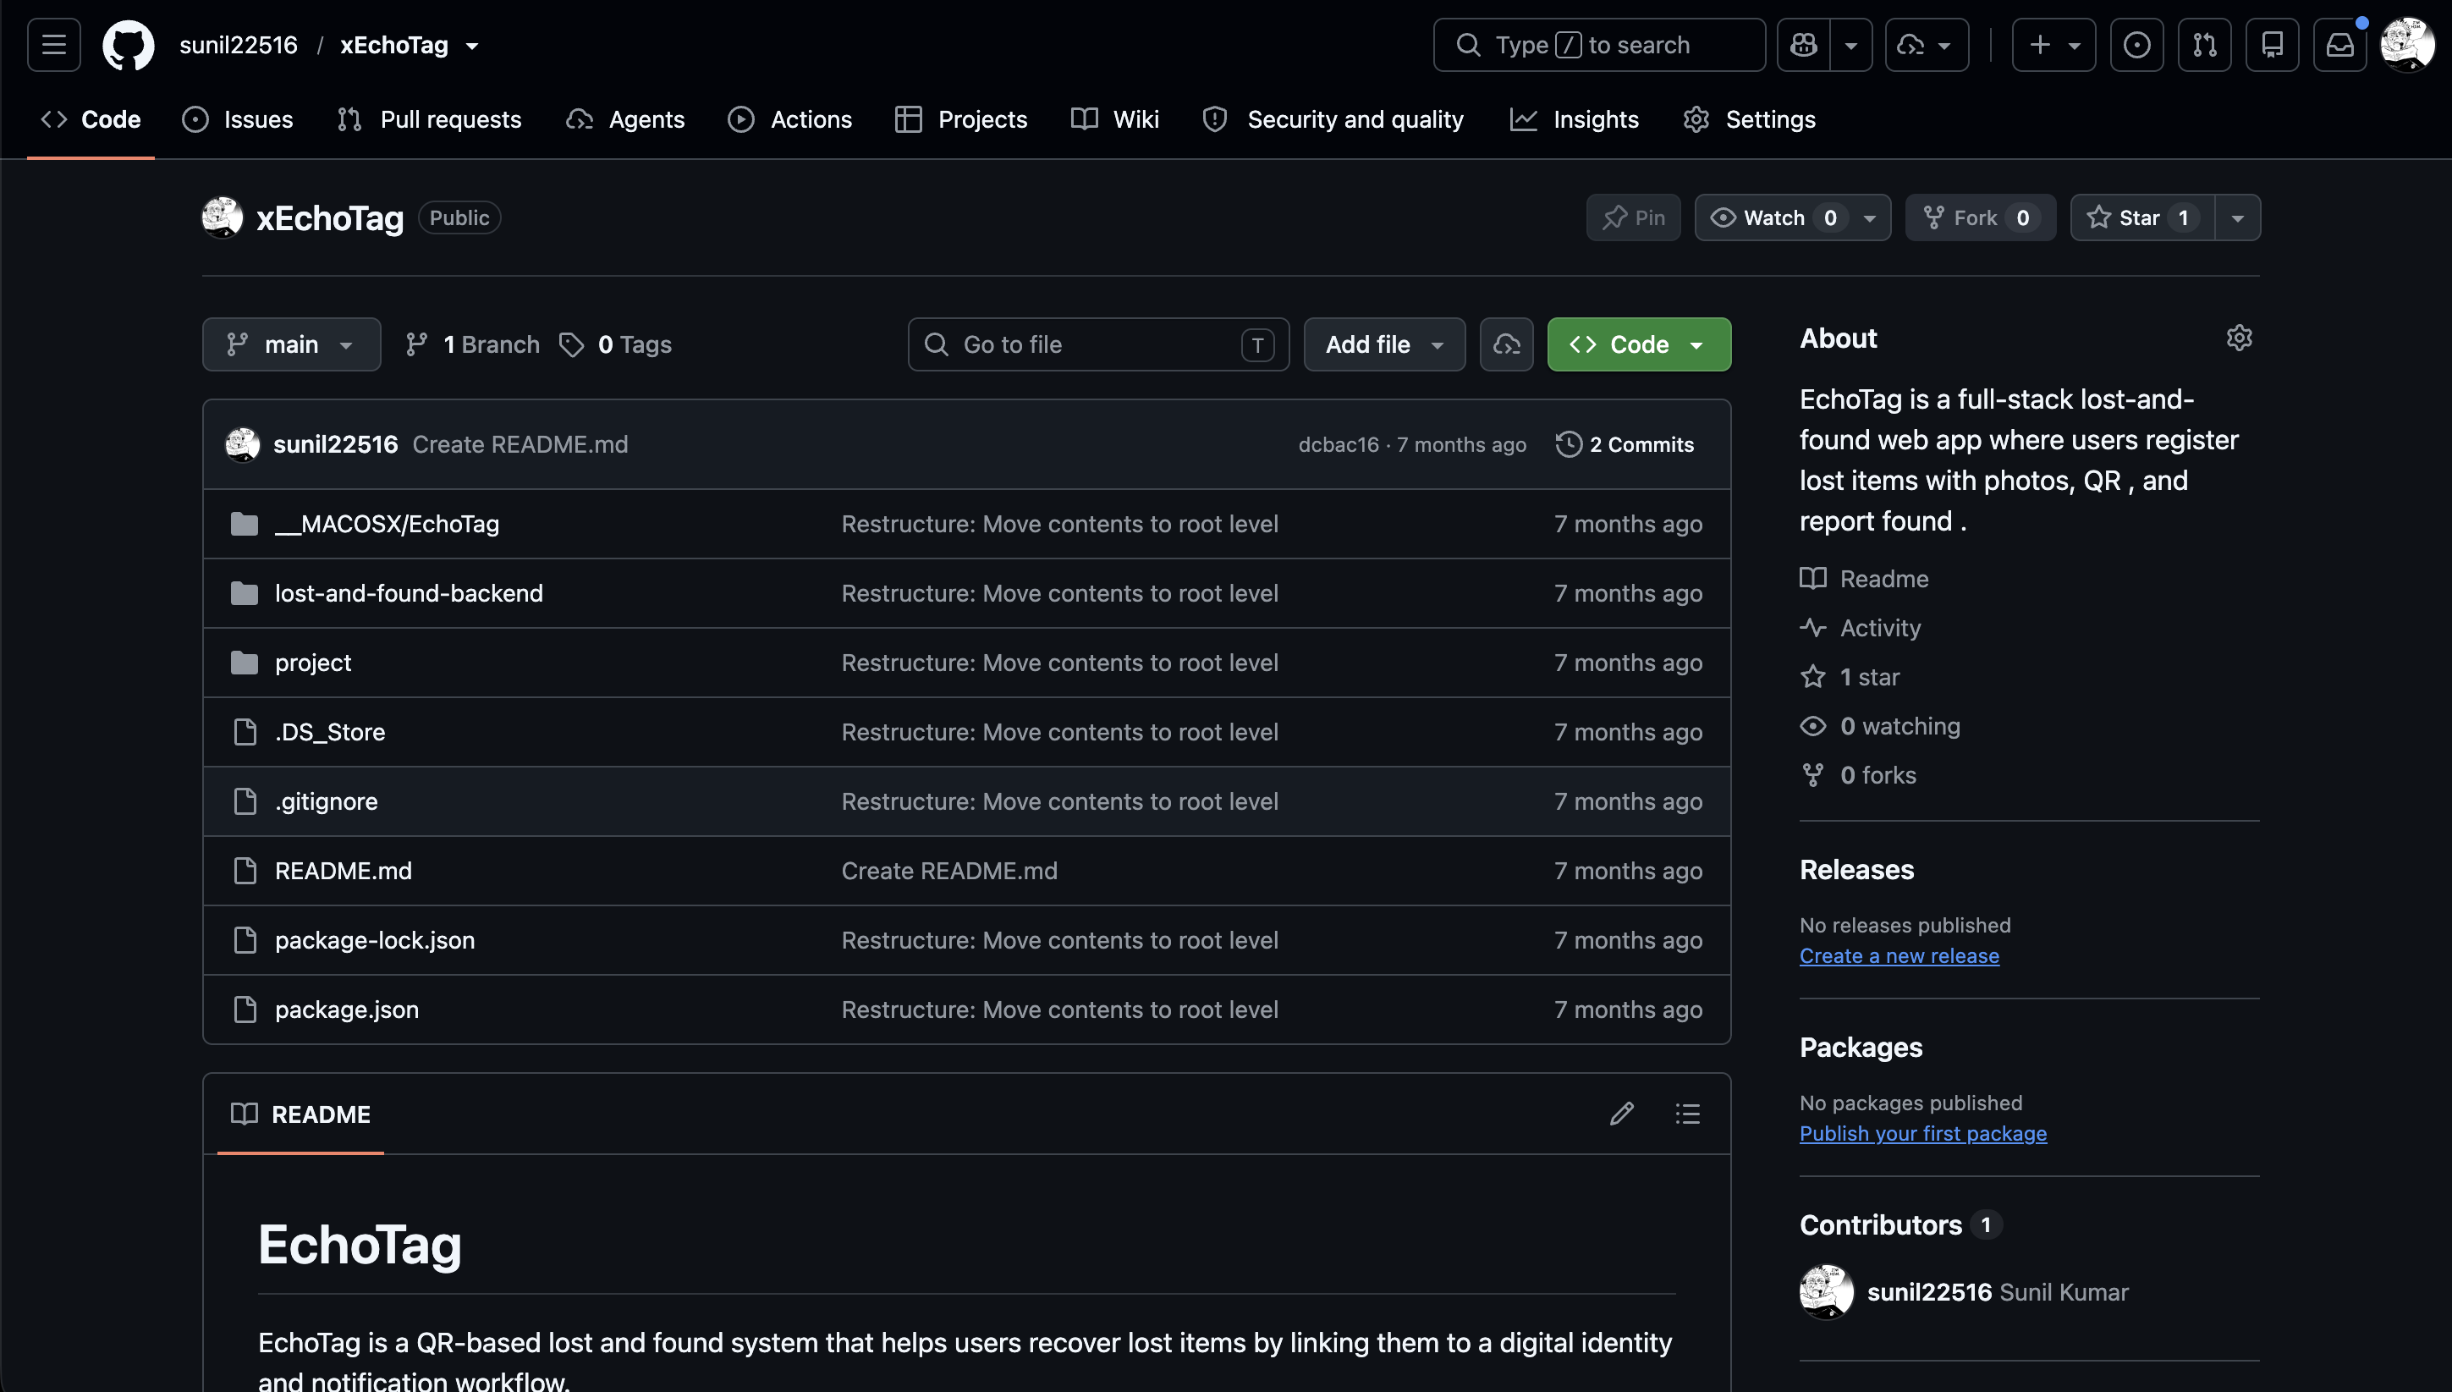Open the Settings tab
Screen dimensions: 2452x1392
(x=1750, y=119)
